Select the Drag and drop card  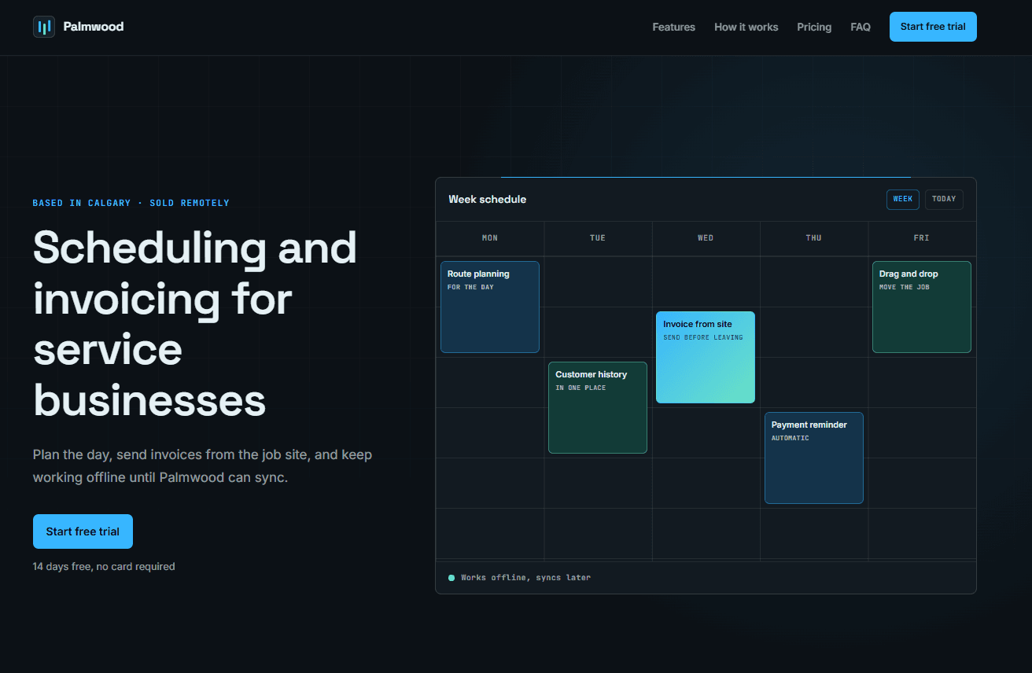pyautogui.click(x=922, y=307)
